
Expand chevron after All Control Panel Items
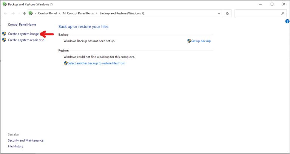click(97, 13)
